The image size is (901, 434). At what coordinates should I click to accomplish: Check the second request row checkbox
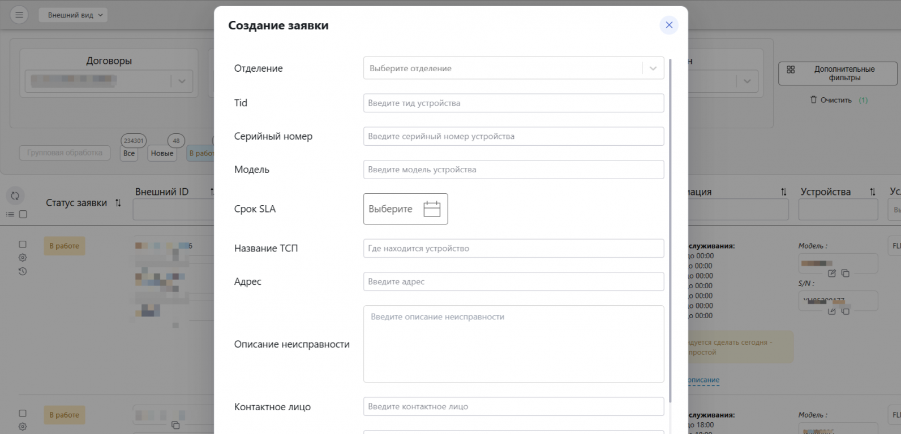(x=23, y=414)
